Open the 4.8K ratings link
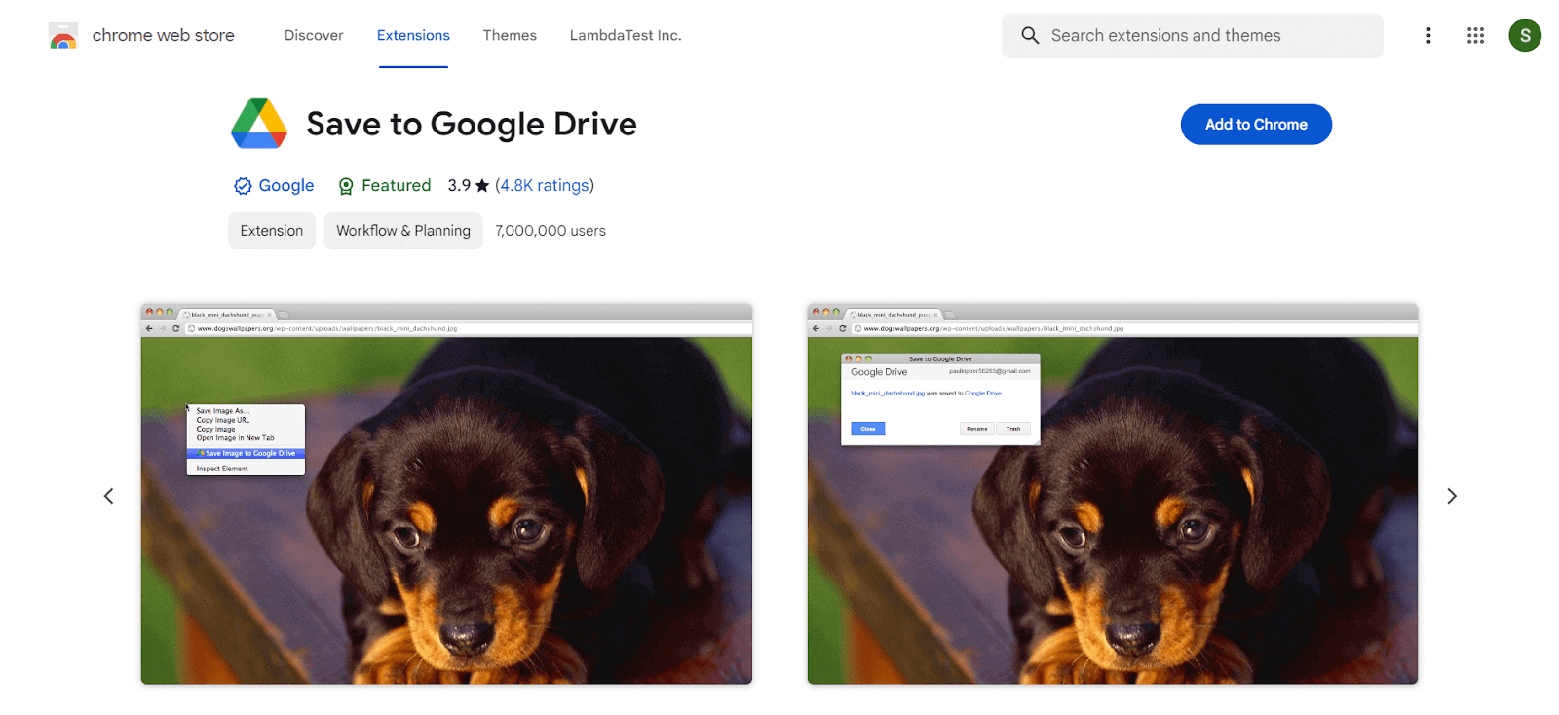The width and height of the screenshot is (1559, 715). click(x=545, y=185)
